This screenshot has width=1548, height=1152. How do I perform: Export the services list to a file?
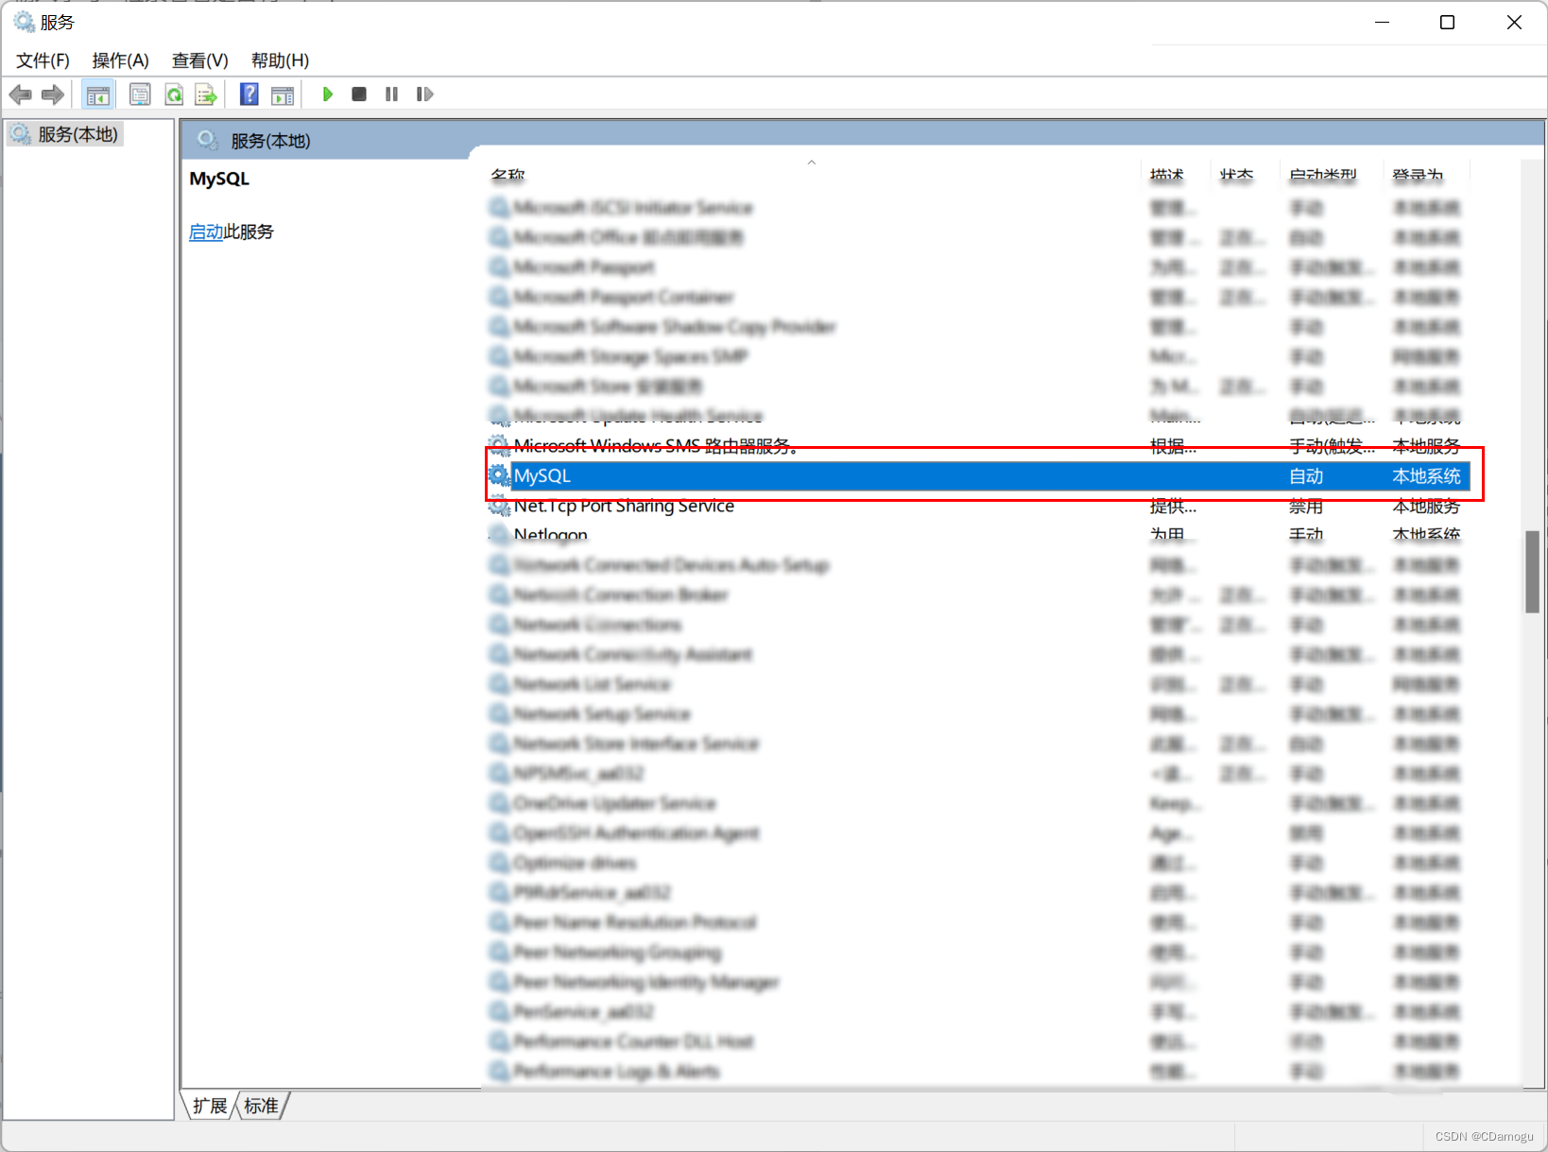[206, 94]
